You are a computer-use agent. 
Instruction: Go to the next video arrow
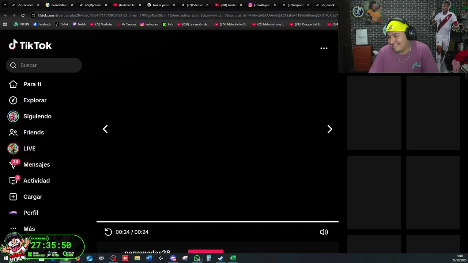(x=330, y=129)
